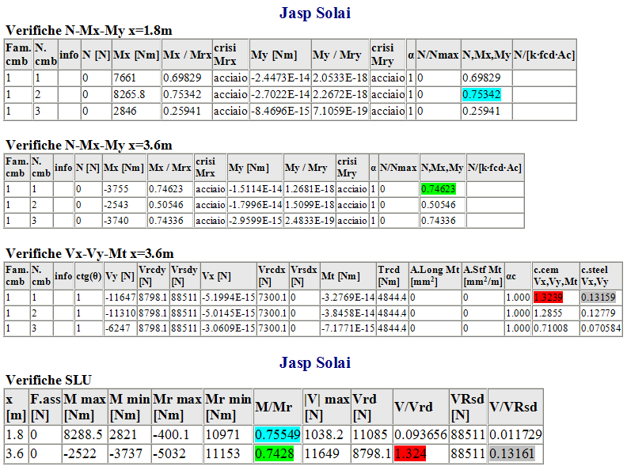Viewport: 627px width, 470px height.
Task: Click Vy value -11647
Action: coord(120,298)
